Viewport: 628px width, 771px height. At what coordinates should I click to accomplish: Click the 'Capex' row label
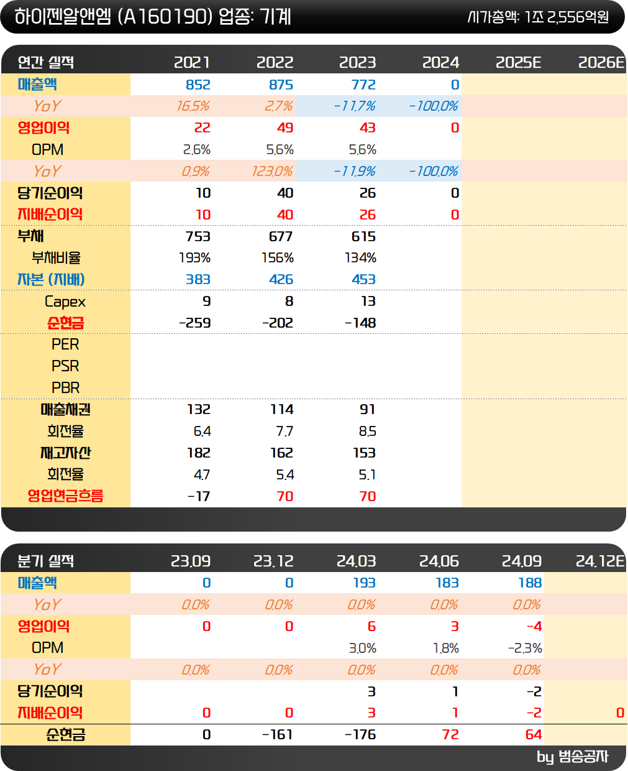click(x=65, y=302)
